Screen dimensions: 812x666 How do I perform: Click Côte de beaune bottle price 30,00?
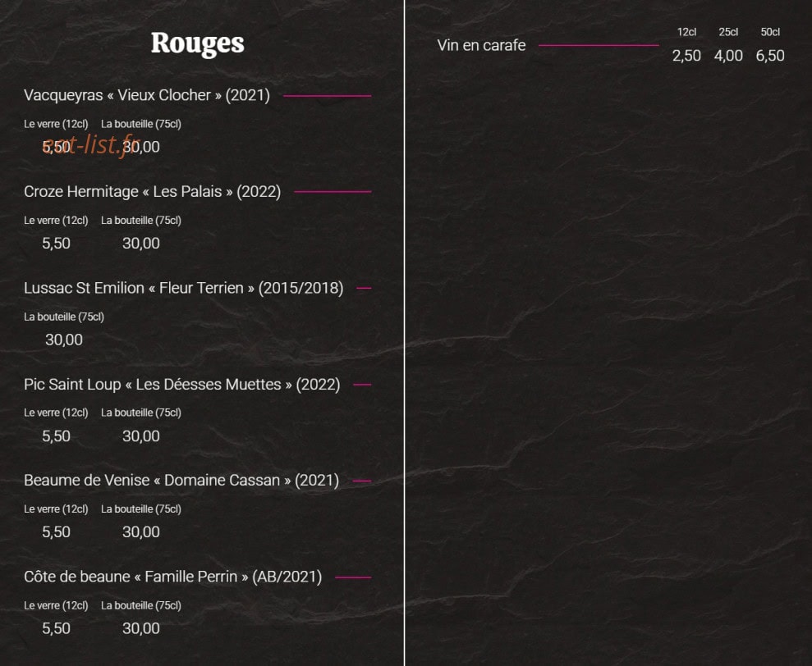click(141, 628)
